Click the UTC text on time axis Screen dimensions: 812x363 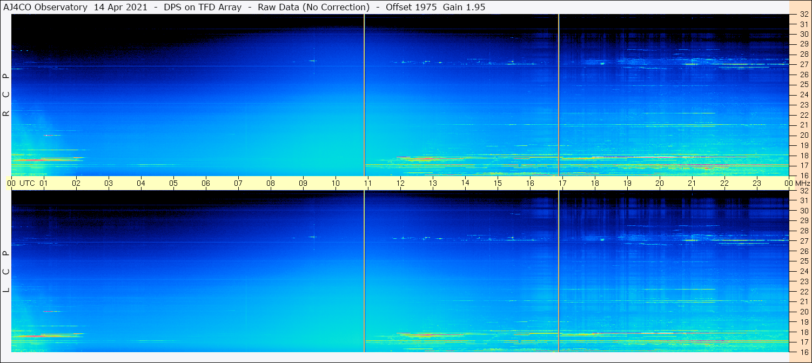tap(27, 183)
